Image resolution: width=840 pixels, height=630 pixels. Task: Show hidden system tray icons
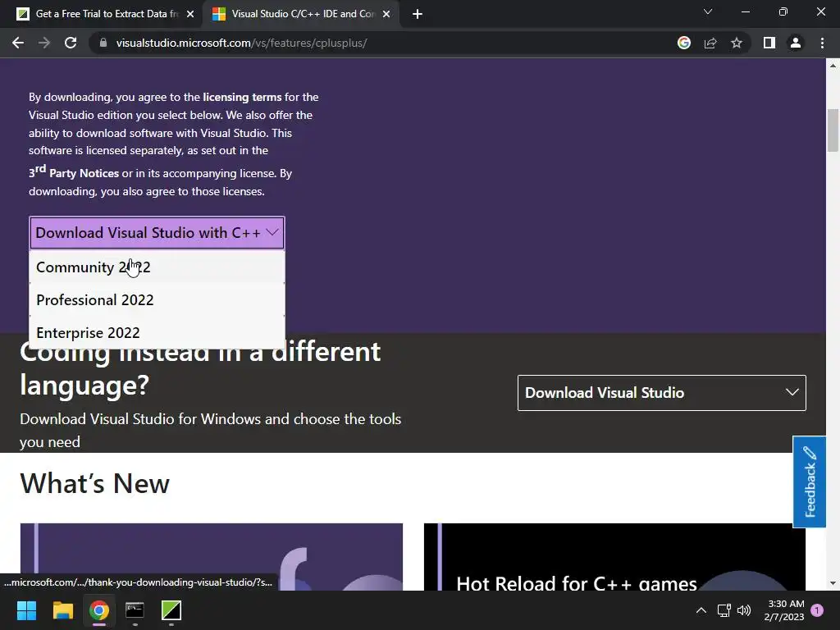(701, 610)
